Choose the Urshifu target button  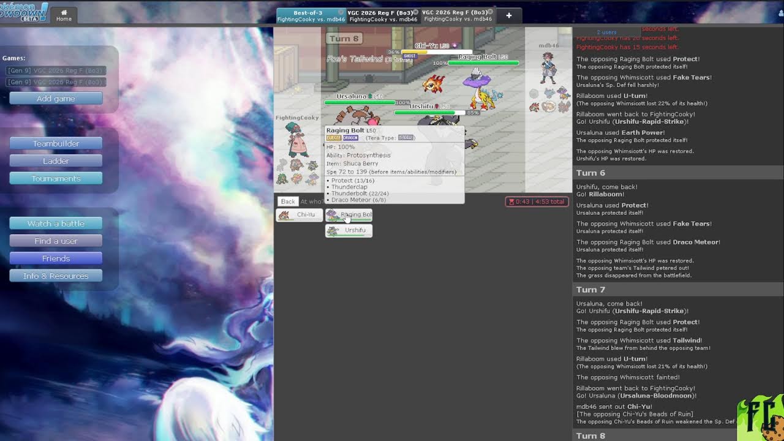click(349, 230)
